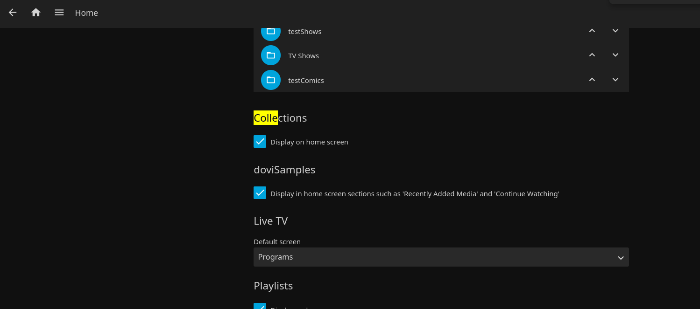Select the testComics list entry
The image size is (700, 309).
click(306, 81)
